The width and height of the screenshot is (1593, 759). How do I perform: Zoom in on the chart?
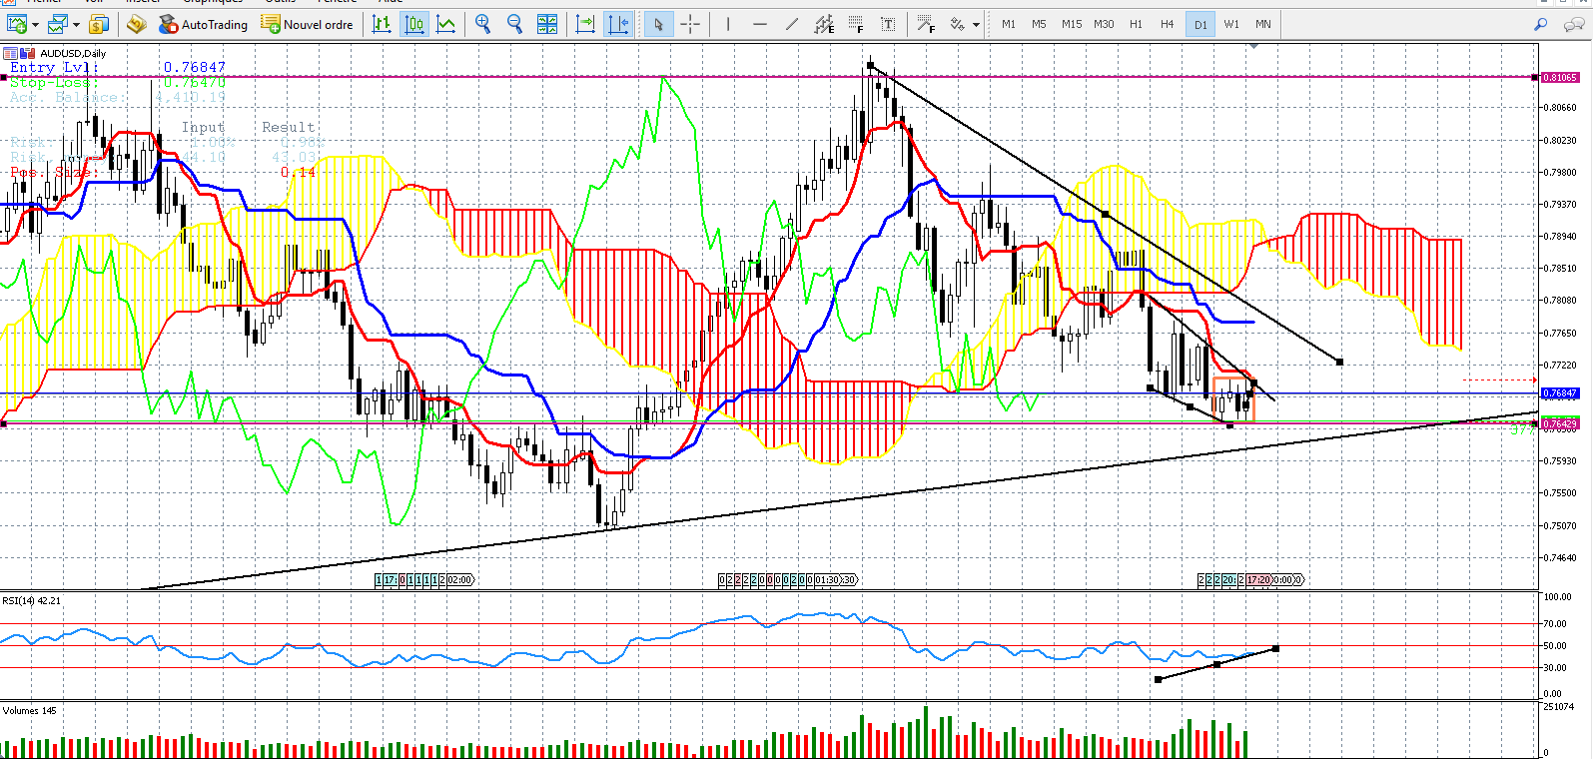[483, 24]
